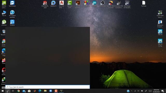Click the battery status tray icon

click(x=142, y=91)
